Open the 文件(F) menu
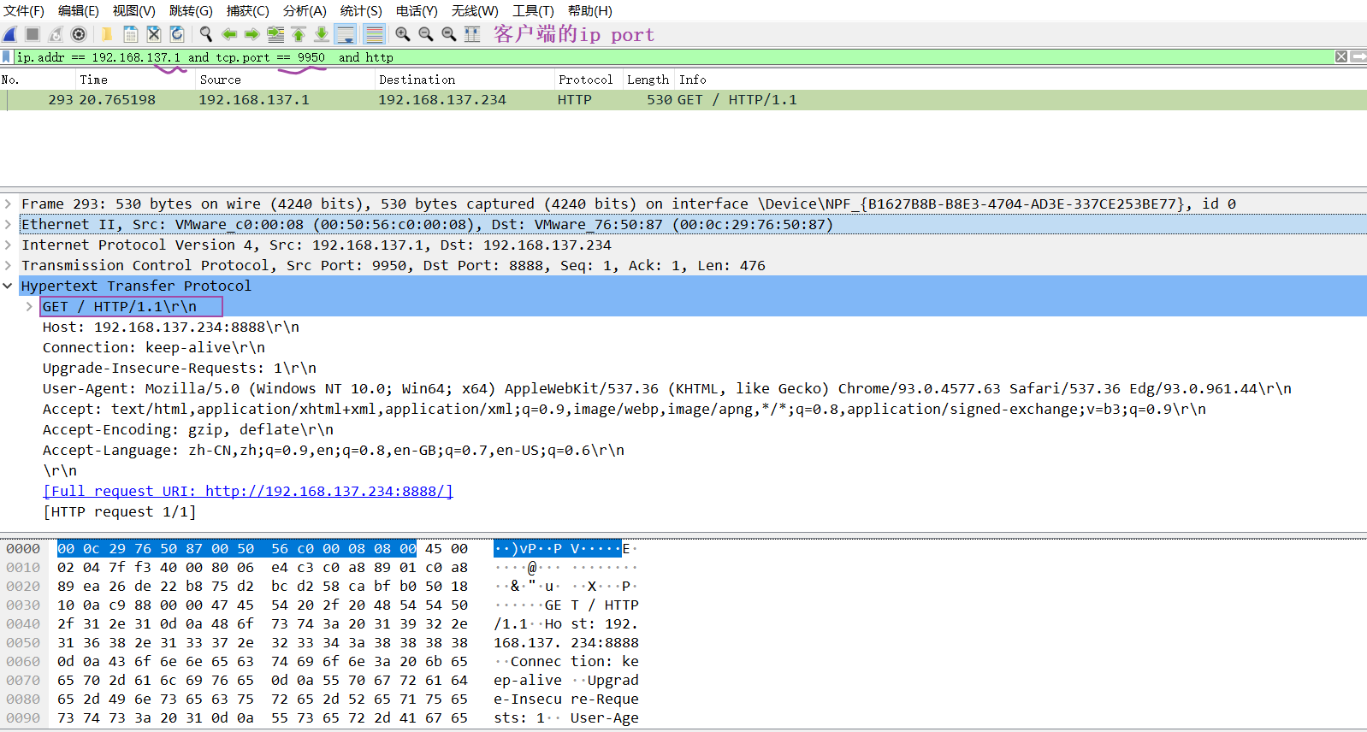The image size is (1367, 732). pos(24,11)
